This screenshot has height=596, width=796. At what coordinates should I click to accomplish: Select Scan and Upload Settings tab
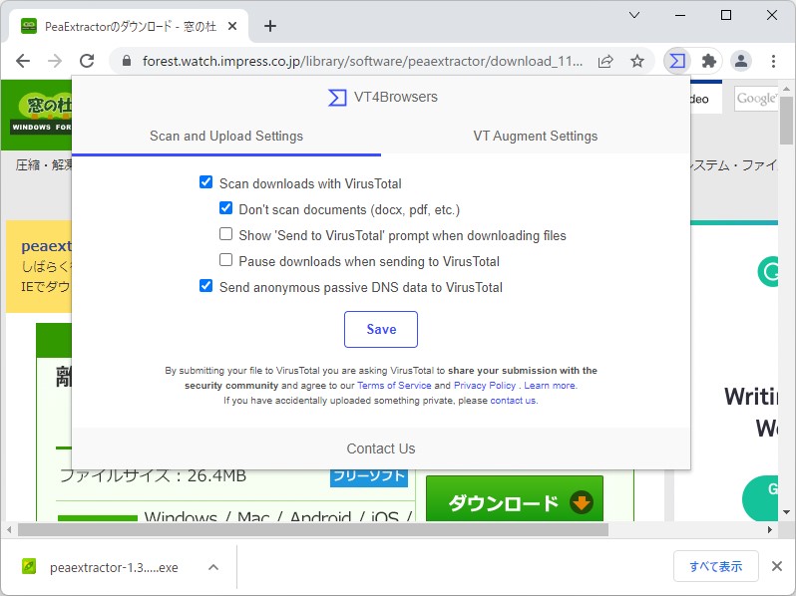coord(226,136)
